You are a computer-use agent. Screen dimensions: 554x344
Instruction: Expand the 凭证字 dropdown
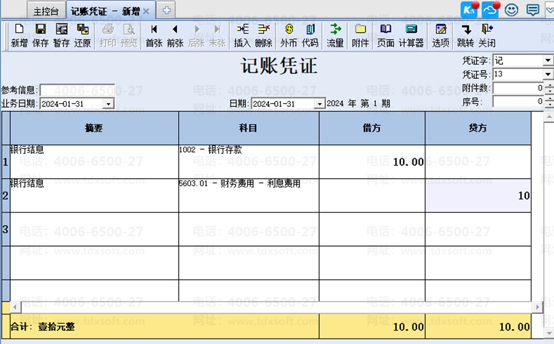(548, 61)
